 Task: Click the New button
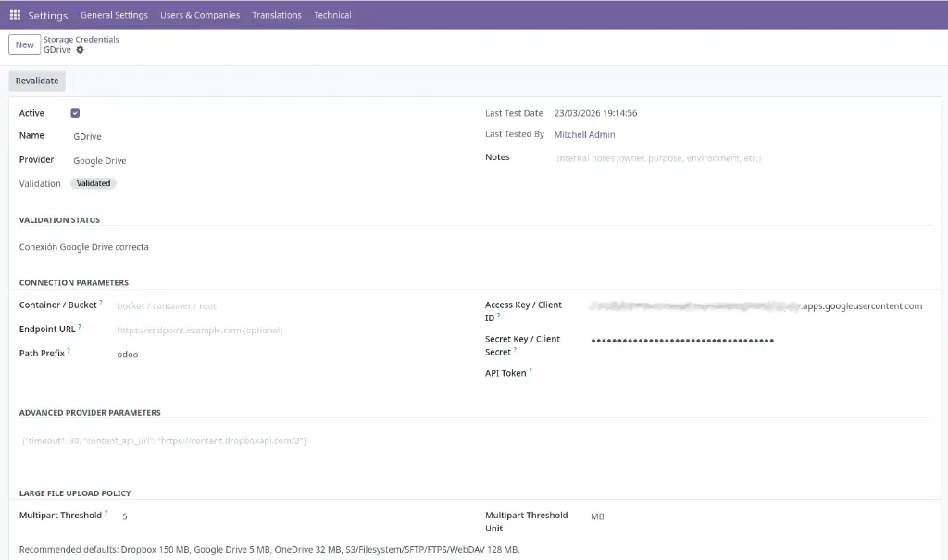[24, 44]
